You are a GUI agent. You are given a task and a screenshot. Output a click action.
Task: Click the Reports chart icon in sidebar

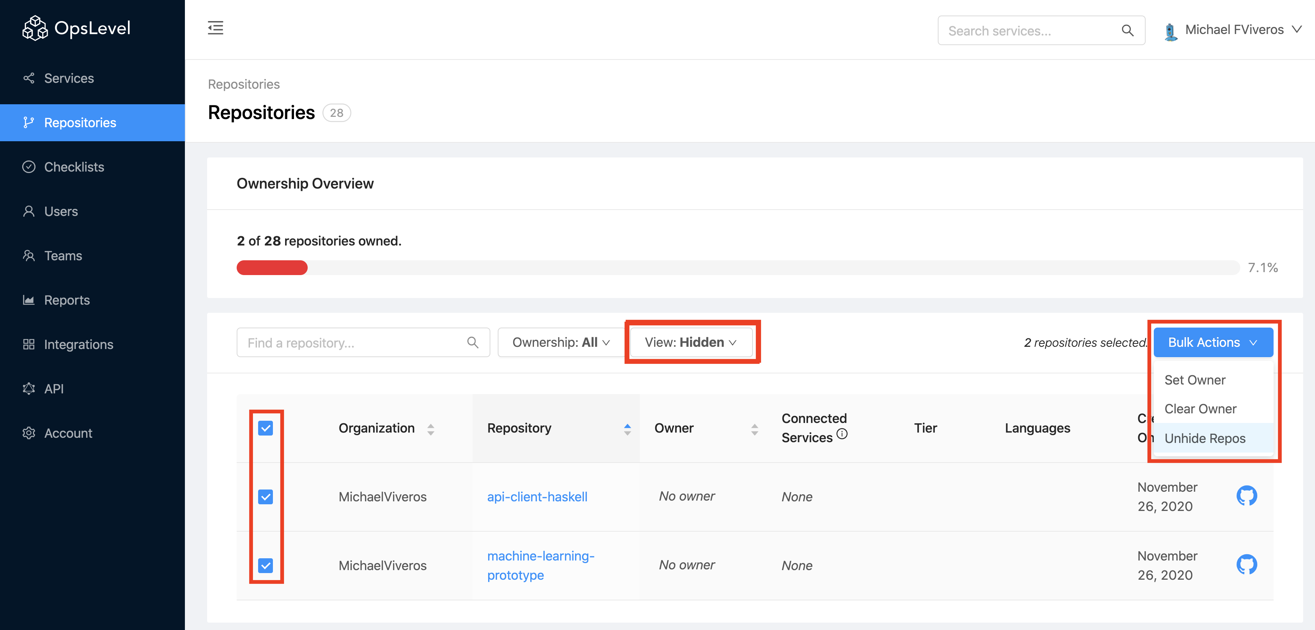[x=28, y=300]
